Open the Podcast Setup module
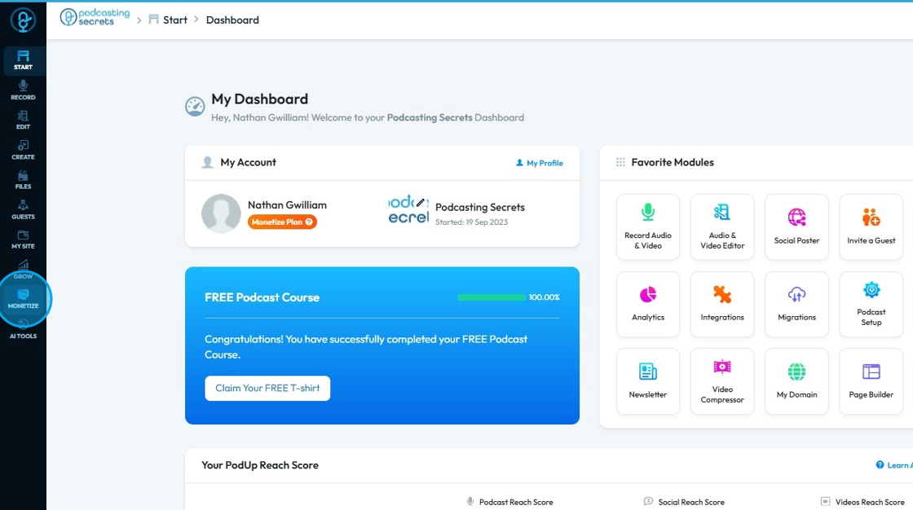Image resolution: width=913 pixels, height=510 pixels. 871,304
